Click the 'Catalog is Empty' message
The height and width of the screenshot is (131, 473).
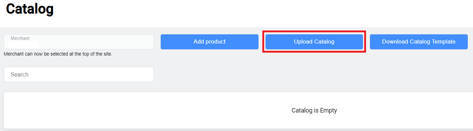(x=314, y=110)
